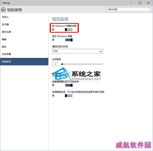
Task: Select 高对比度 in the sidebar
Action: [24, 32]
